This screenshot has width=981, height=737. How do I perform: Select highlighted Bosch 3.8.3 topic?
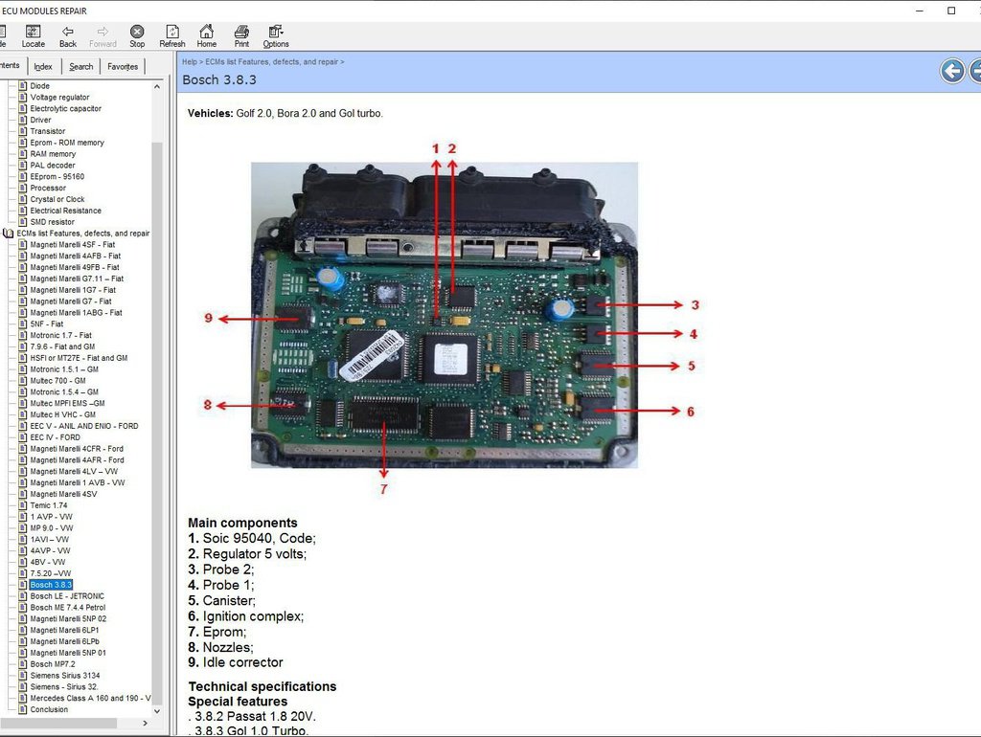point(52,585)
